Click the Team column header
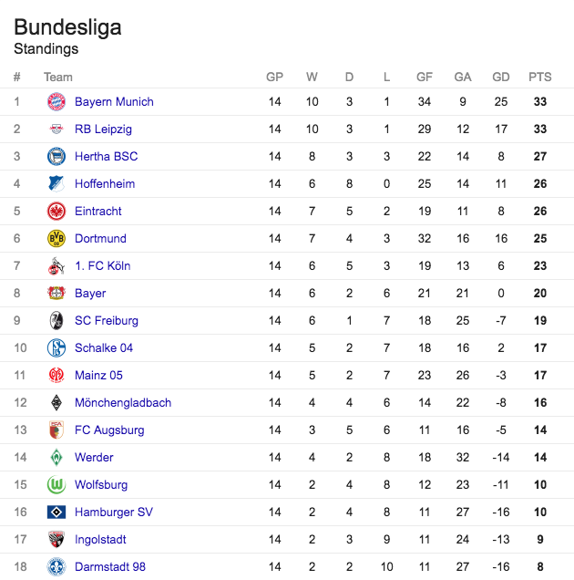The width and height of the screenshot is (574, 580). 58,77
